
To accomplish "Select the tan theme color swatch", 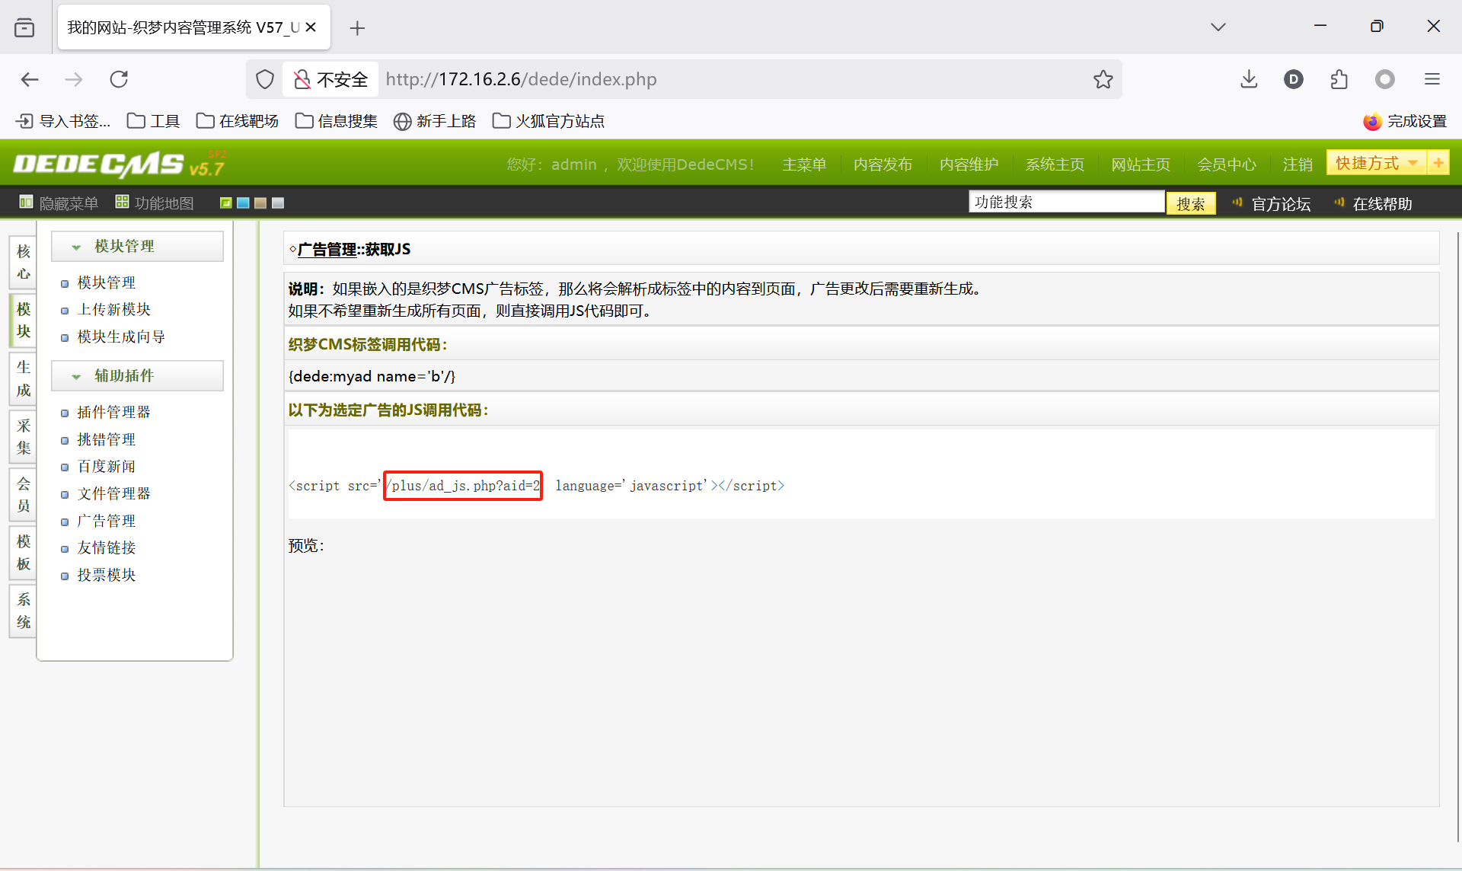I will tap(260, 203).
